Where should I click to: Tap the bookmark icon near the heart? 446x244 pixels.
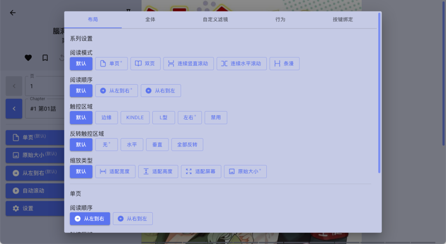point(45,58)
